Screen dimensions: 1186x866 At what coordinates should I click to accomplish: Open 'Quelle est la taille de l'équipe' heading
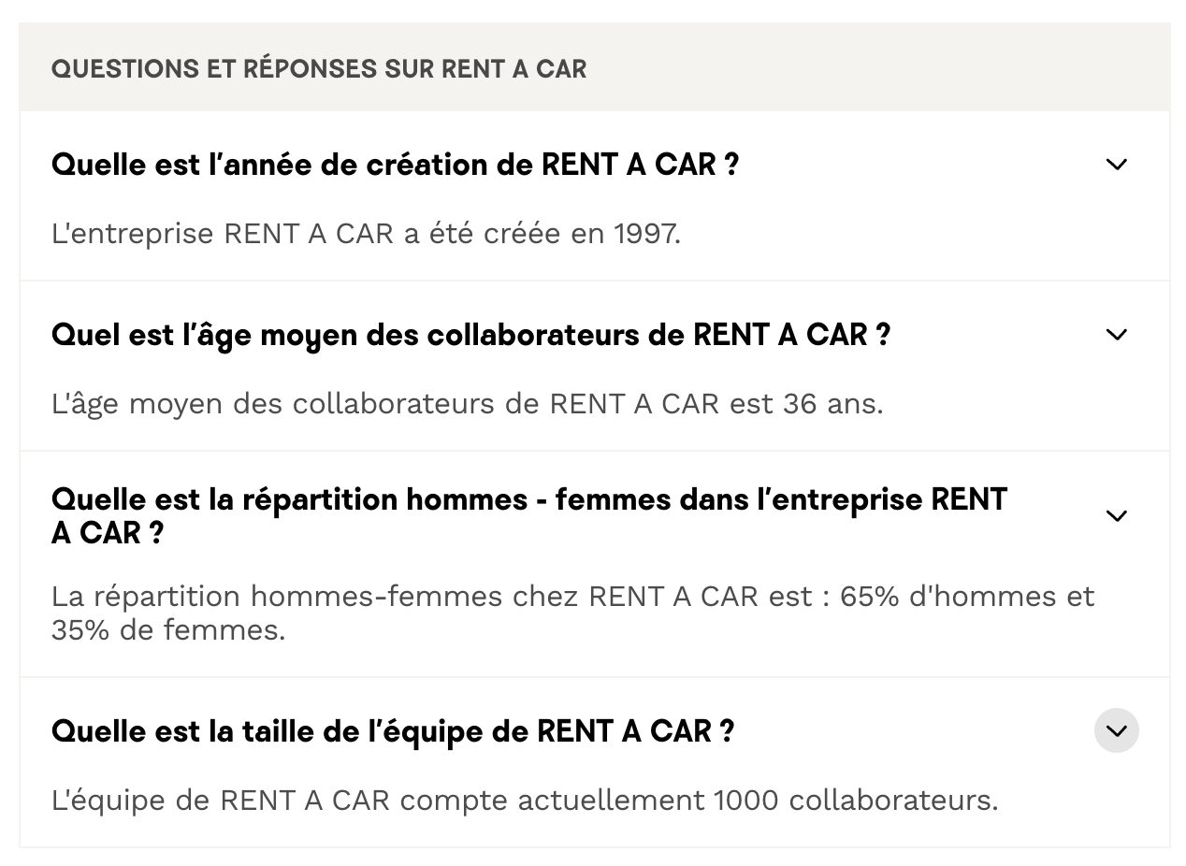pos(392,730)
